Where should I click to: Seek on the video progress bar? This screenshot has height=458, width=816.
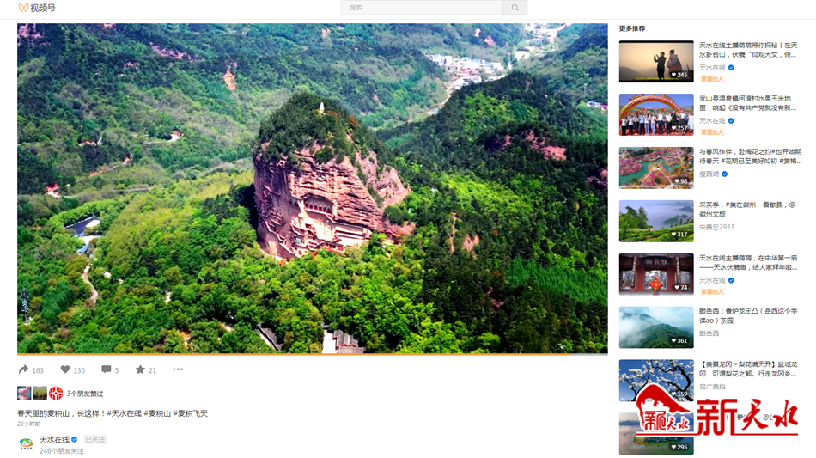[313, 354]
